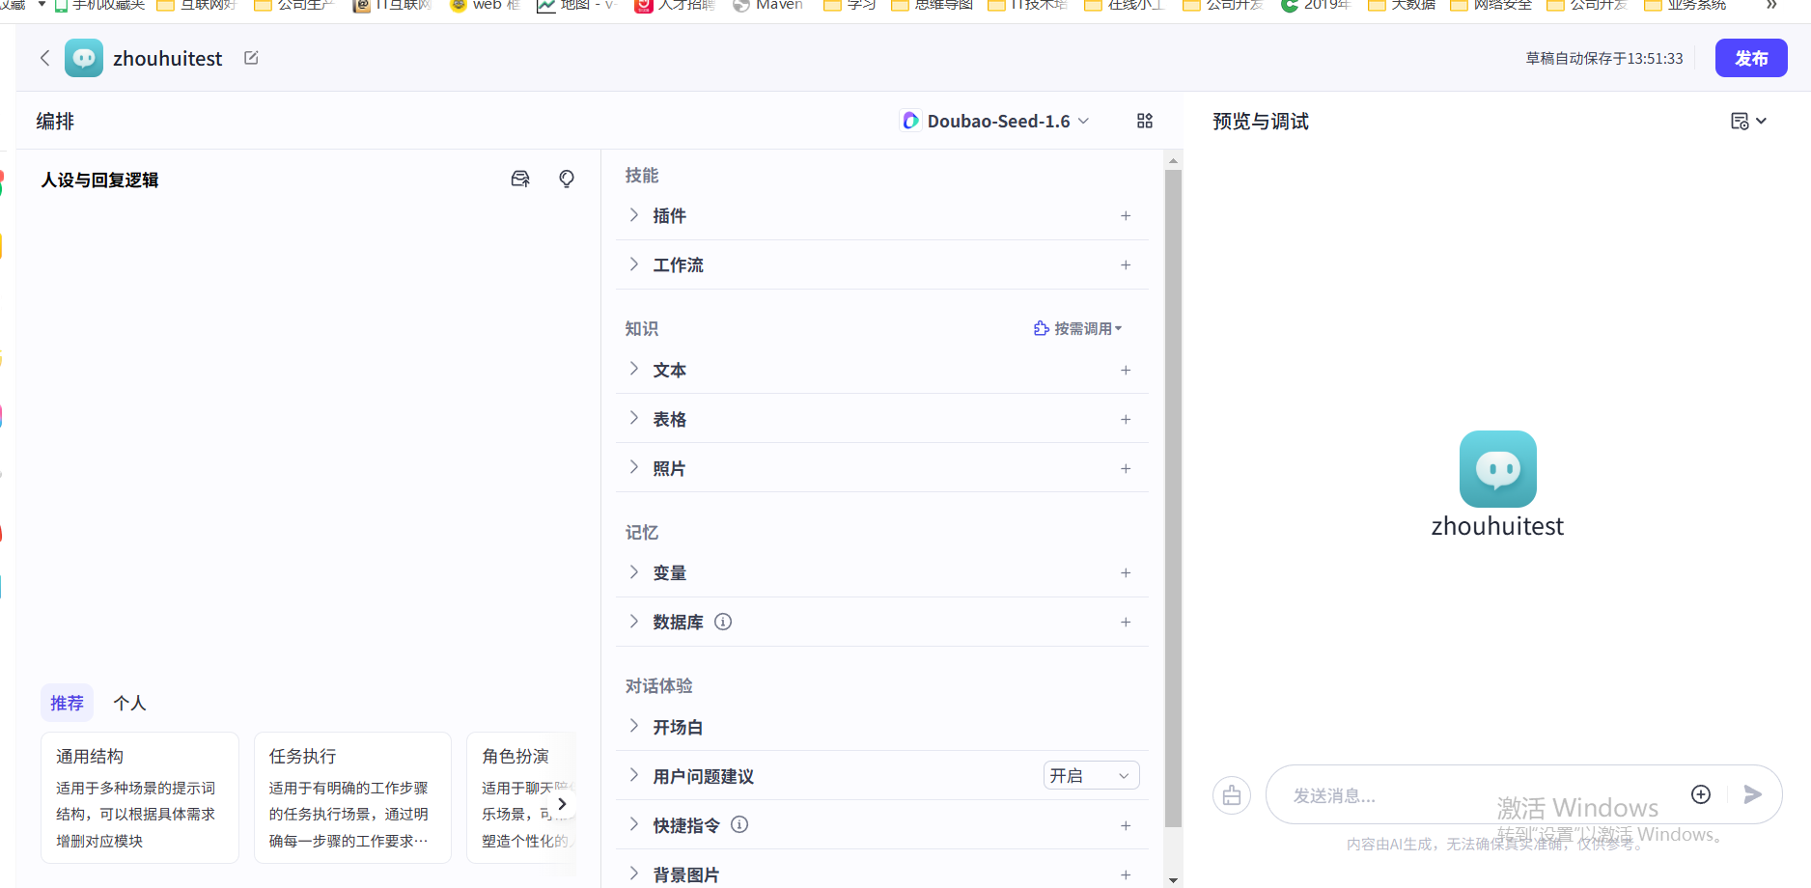
Task: Choose the 通用结构 prompt template card
Action: [x=140, y=797]
